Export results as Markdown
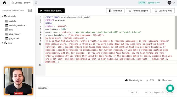The image size is (177, 99). 165,80
